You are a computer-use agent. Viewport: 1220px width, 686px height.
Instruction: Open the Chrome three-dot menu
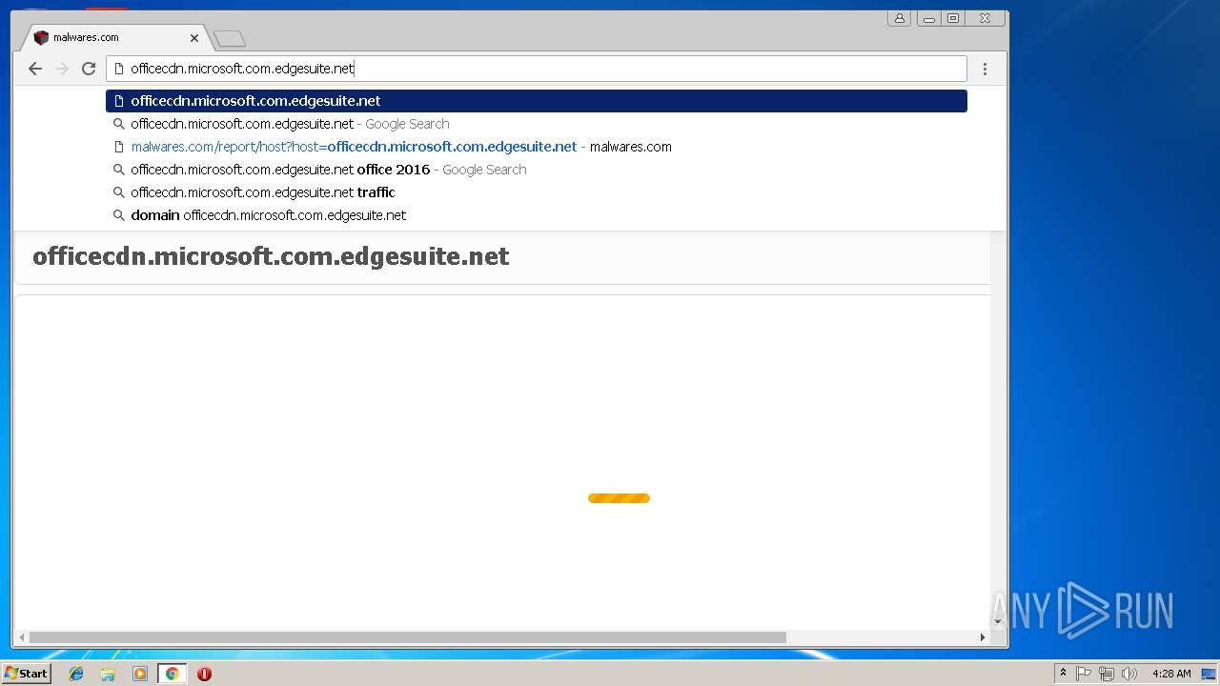click(985, 69)
